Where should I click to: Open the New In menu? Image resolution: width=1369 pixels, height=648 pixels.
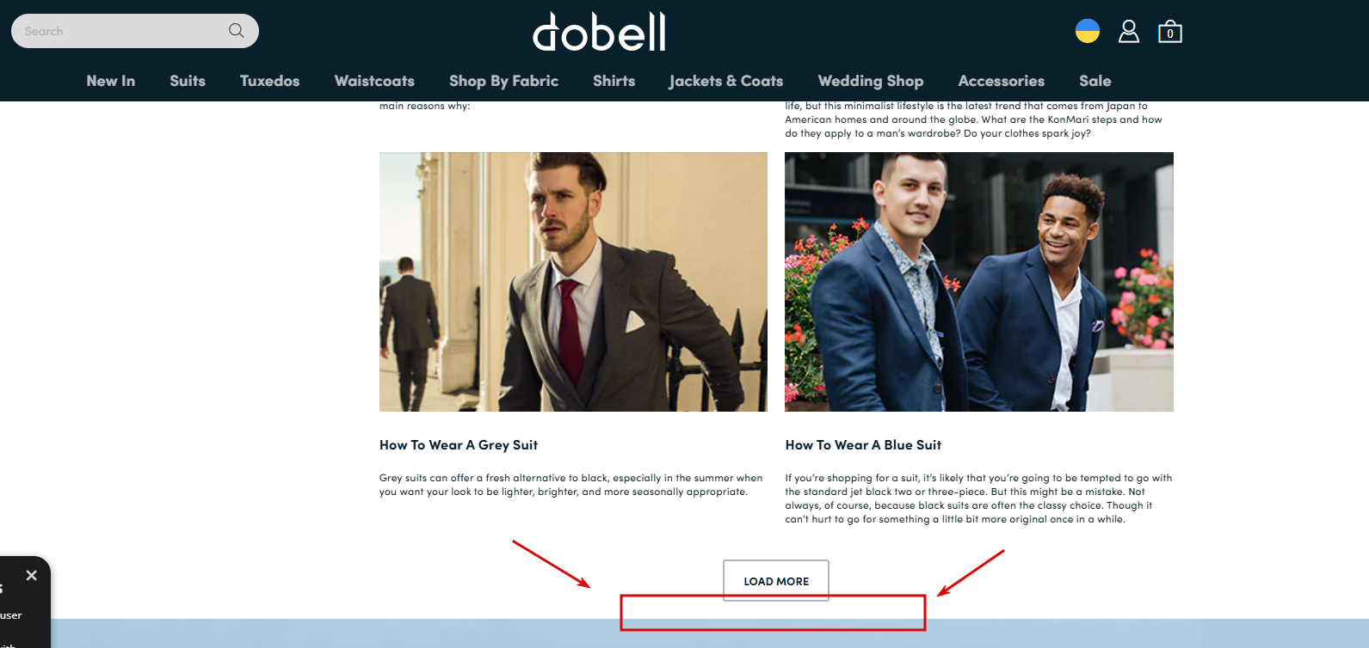click(111, 81)
